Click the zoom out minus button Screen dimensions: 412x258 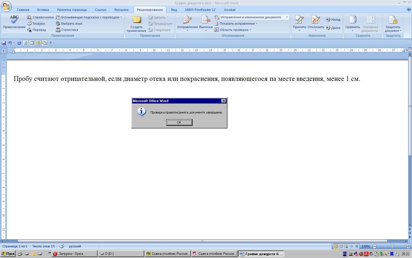[x=375, y=246]
